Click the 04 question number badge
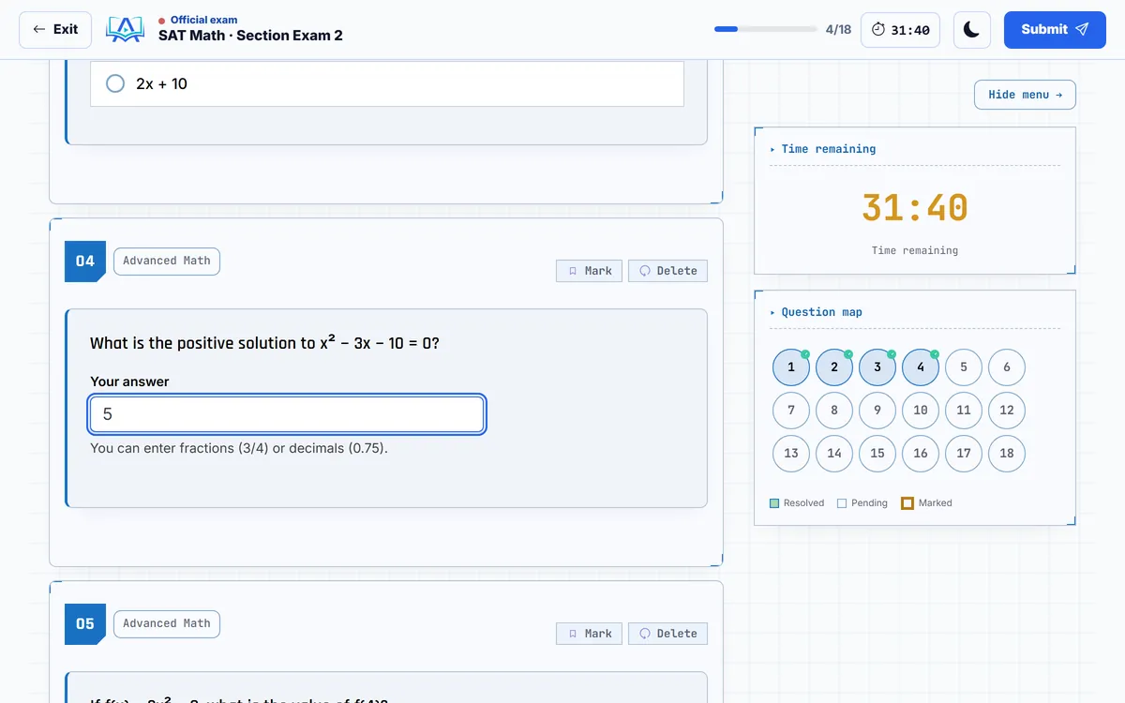The width and height of the screenshot is (1125, 703). (x=85, y=262)
